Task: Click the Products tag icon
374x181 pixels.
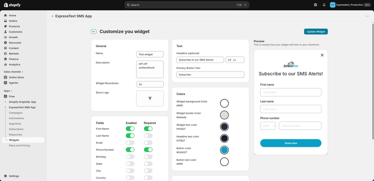Action: (6, 27)
